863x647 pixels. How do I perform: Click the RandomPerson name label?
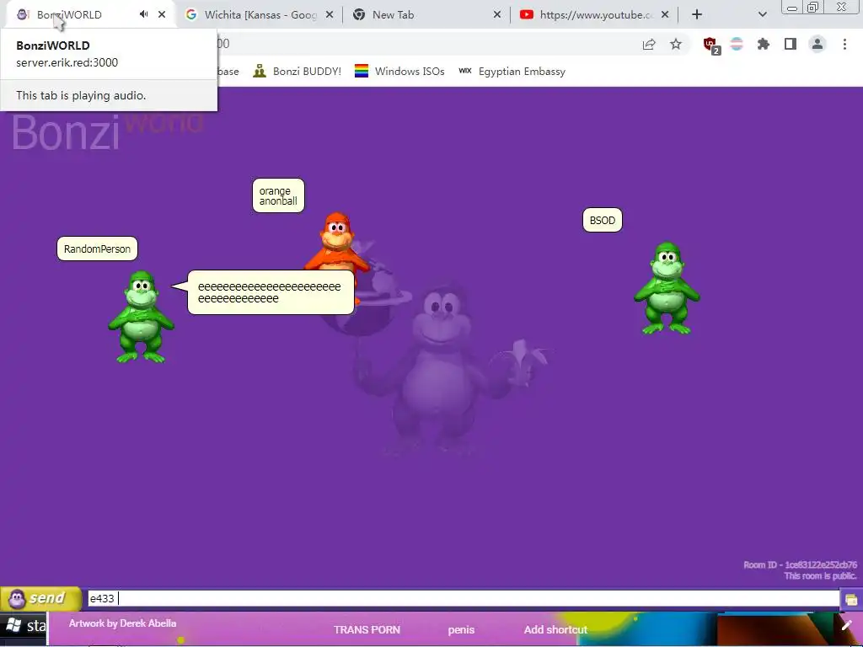click(98, 249)
